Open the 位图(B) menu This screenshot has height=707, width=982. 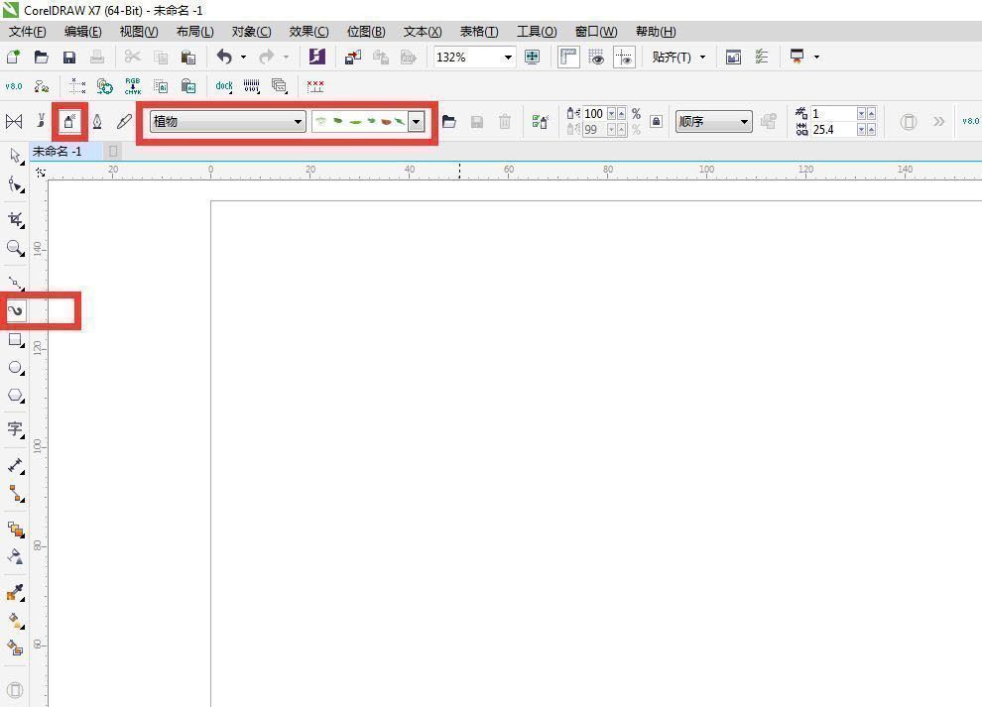click(x=366, y=32)
